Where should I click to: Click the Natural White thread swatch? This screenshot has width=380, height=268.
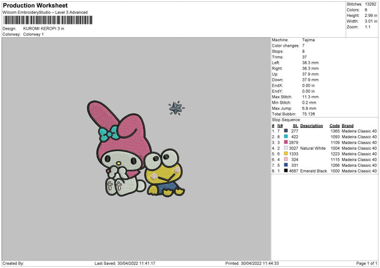tap(286, 148)
